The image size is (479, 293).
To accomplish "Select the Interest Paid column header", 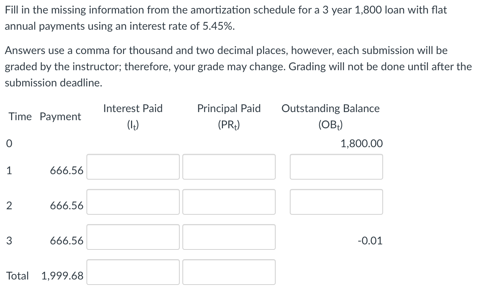I will coord(133,108).
